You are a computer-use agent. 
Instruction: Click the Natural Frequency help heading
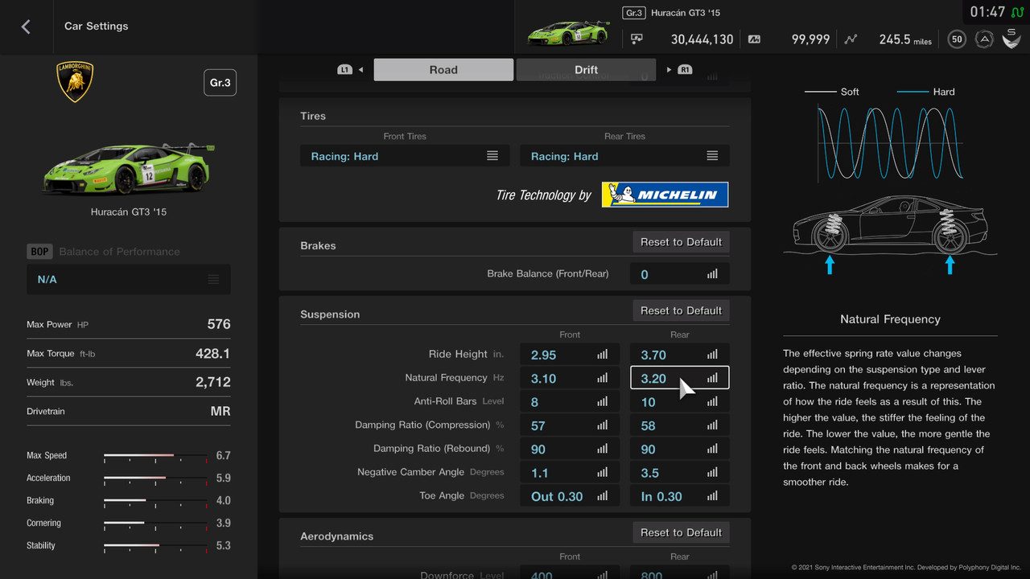coord(890,319)
